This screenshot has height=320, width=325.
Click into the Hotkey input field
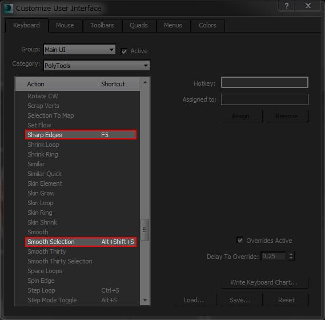click(264, 82)
